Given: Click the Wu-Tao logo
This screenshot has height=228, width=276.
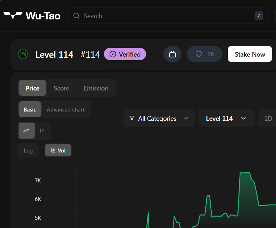Looking at the screenshot, I should [32, 16].
